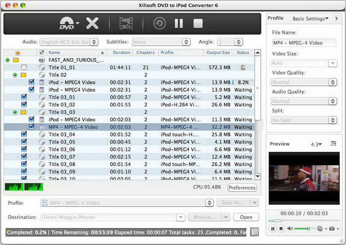
Task: Mute the preview with the speaker icon
Action: tap(290, 229)
